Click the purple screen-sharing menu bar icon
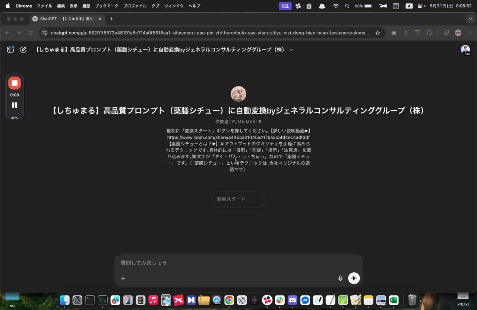Image resolution: width=477 pixels, height=310 pixels. point(285,6)
